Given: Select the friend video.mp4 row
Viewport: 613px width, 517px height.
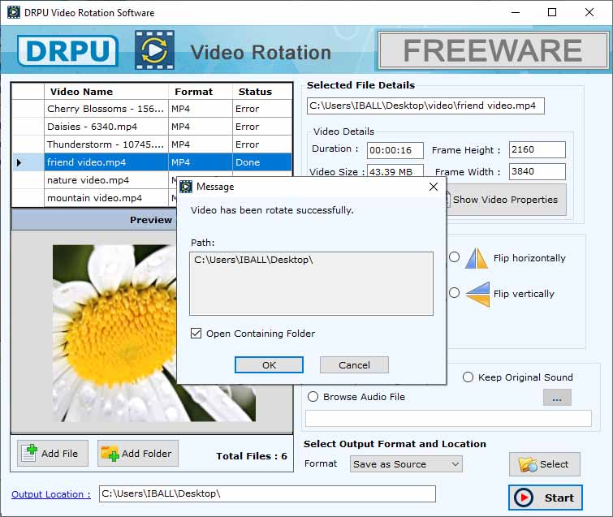Looking at the screenshot, I should 152,162.
